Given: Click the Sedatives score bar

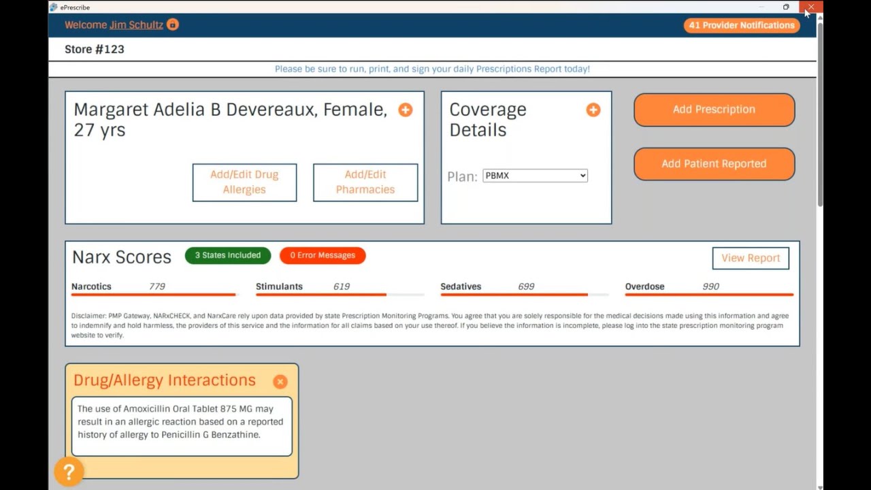Looking at the screenshot, I should 525,295.
